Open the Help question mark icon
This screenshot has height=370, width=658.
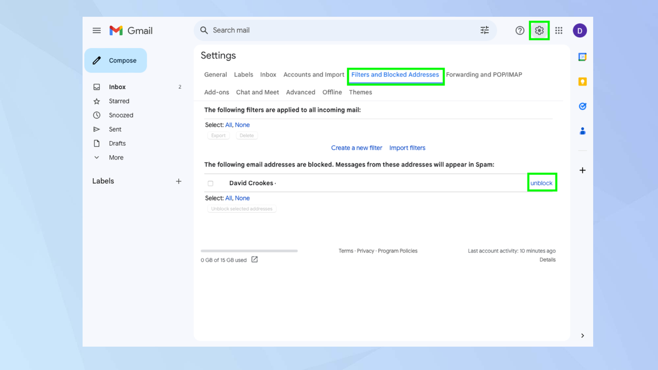519,30
